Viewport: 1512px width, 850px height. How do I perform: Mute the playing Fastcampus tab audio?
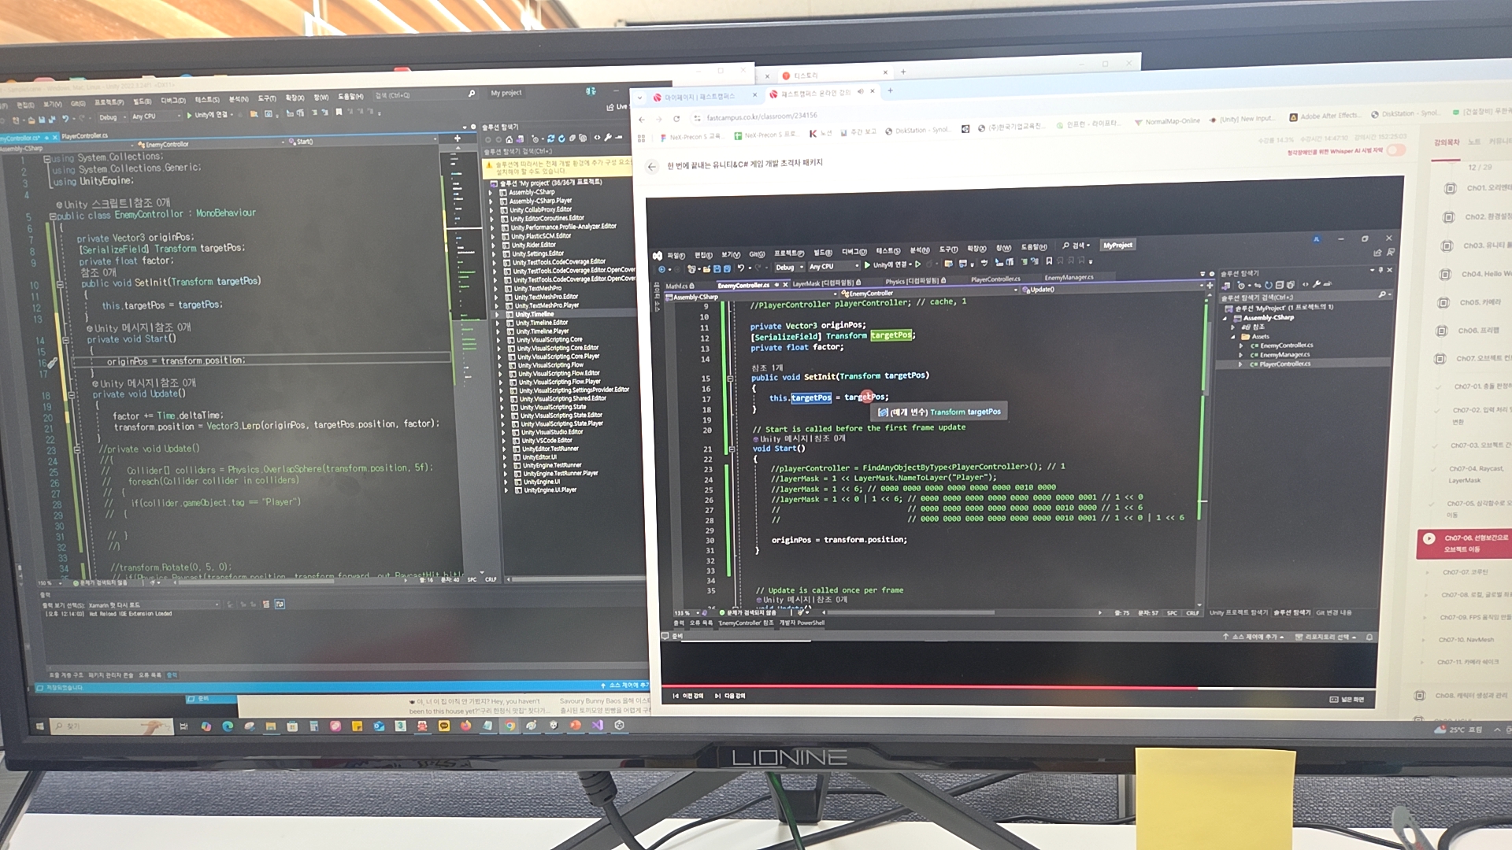860,92
